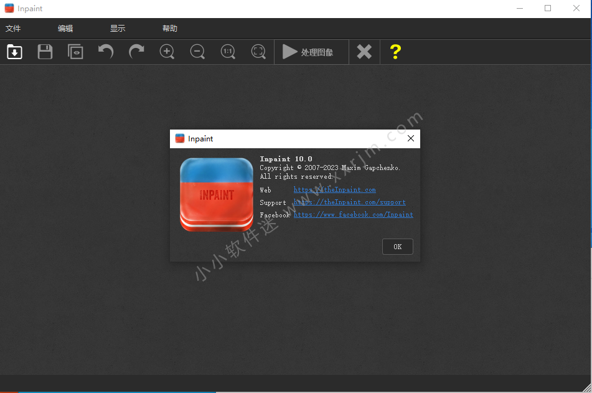Click the window resize grip corner
This screenshot has height=393, width=592.
point(587,388)
